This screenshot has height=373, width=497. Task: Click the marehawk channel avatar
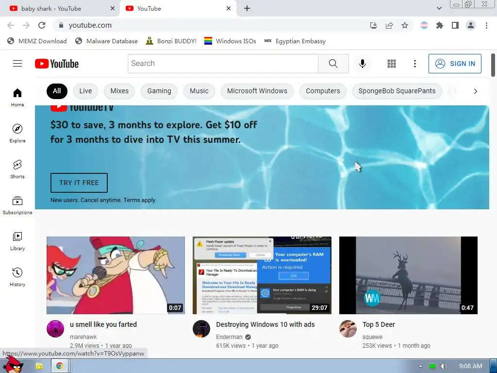tap(55, 329)
